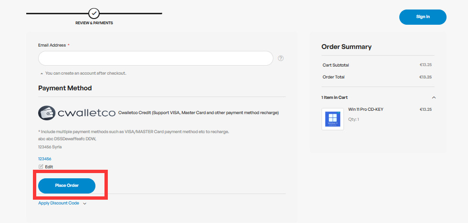468x223 pixels.
Task: Click the Win 11 Pro CD-KEY product name
Action: (366, 109)
